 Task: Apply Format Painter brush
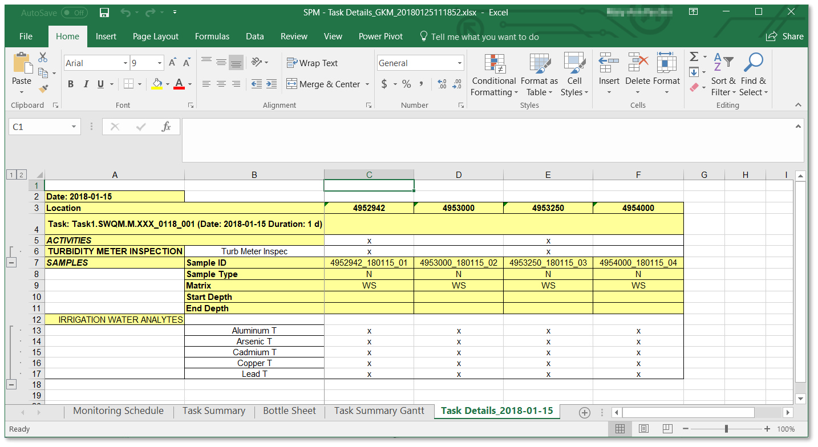(x=43, y=88)
